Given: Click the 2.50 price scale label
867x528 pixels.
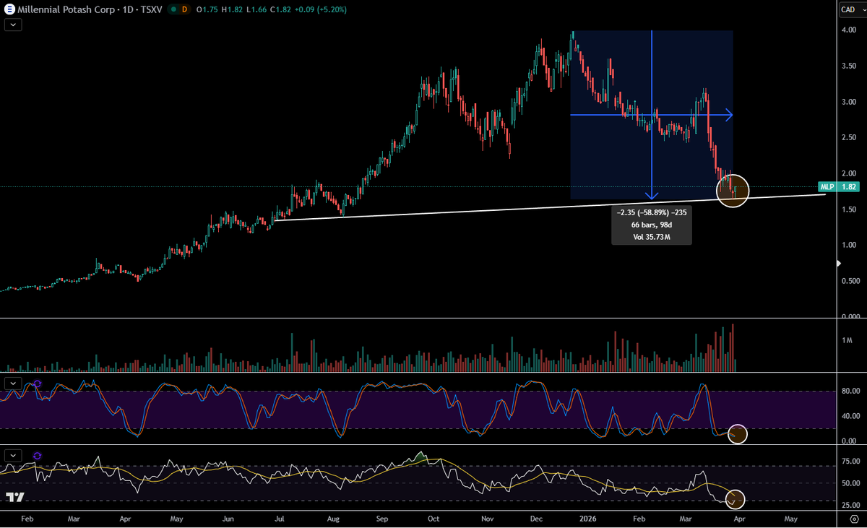Looking at the screenshot, I should (x=849, y=137).
